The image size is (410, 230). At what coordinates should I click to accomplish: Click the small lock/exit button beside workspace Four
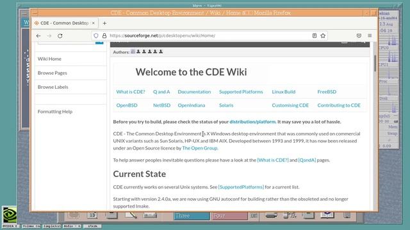(254, 216)
